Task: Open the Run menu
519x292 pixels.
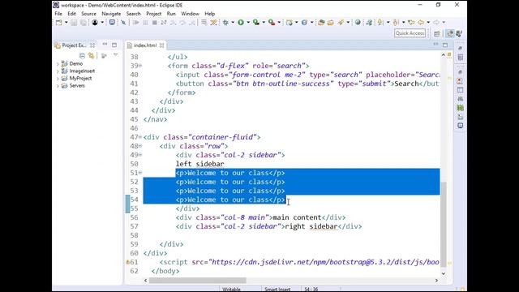Action: coord(171,14)
